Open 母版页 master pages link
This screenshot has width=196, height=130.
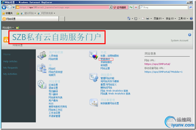52,75
